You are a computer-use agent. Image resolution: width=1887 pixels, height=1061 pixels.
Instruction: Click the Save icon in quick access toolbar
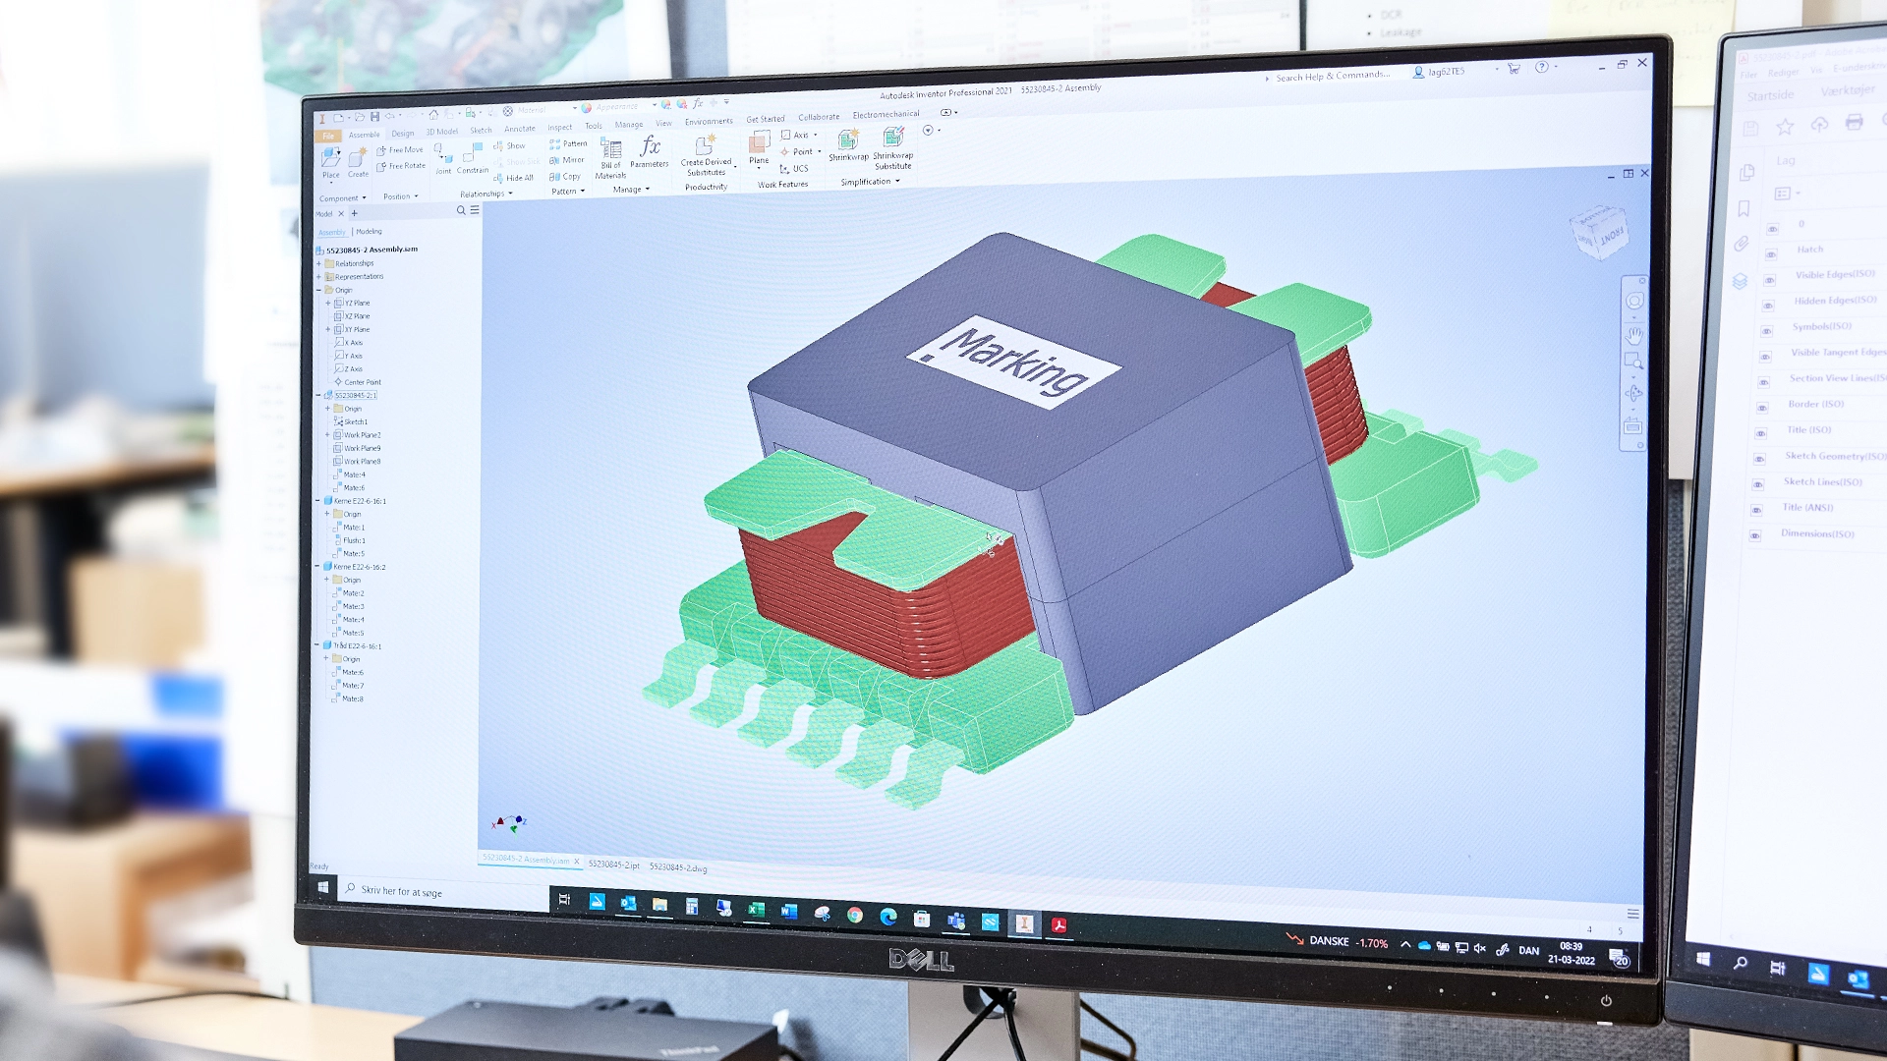374,117
